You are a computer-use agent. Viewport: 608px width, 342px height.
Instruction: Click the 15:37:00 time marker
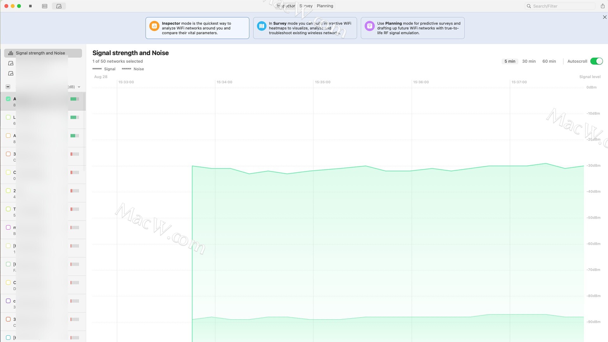click(x=519, y=82)
